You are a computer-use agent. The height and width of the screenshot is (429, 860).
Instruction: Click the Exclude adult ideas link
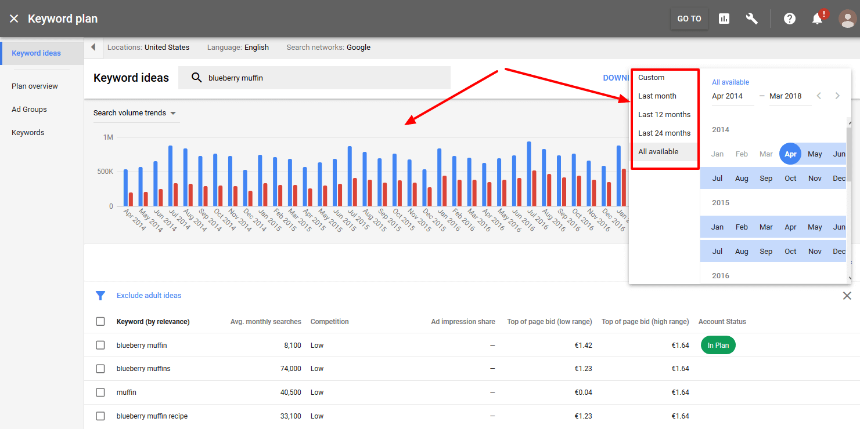tap(148, 295)
